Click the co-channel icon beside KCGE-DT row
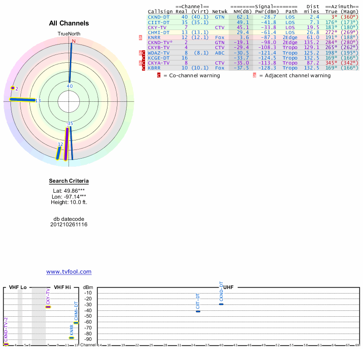 [x=144, y=58]
